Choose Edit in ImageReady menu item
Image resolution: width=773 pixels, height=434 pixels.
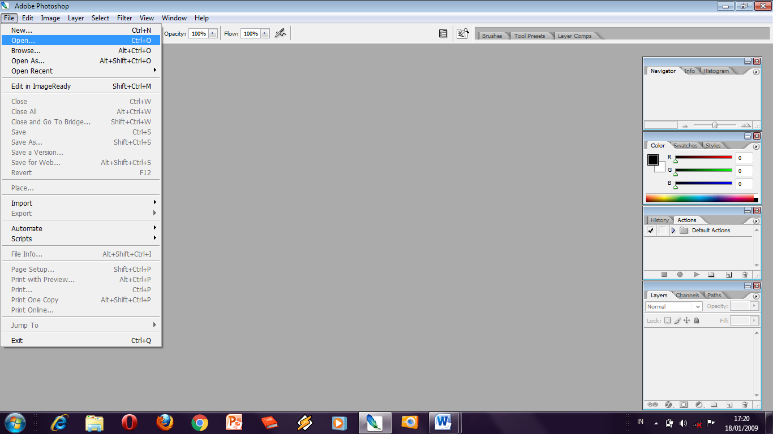[81, 86]
